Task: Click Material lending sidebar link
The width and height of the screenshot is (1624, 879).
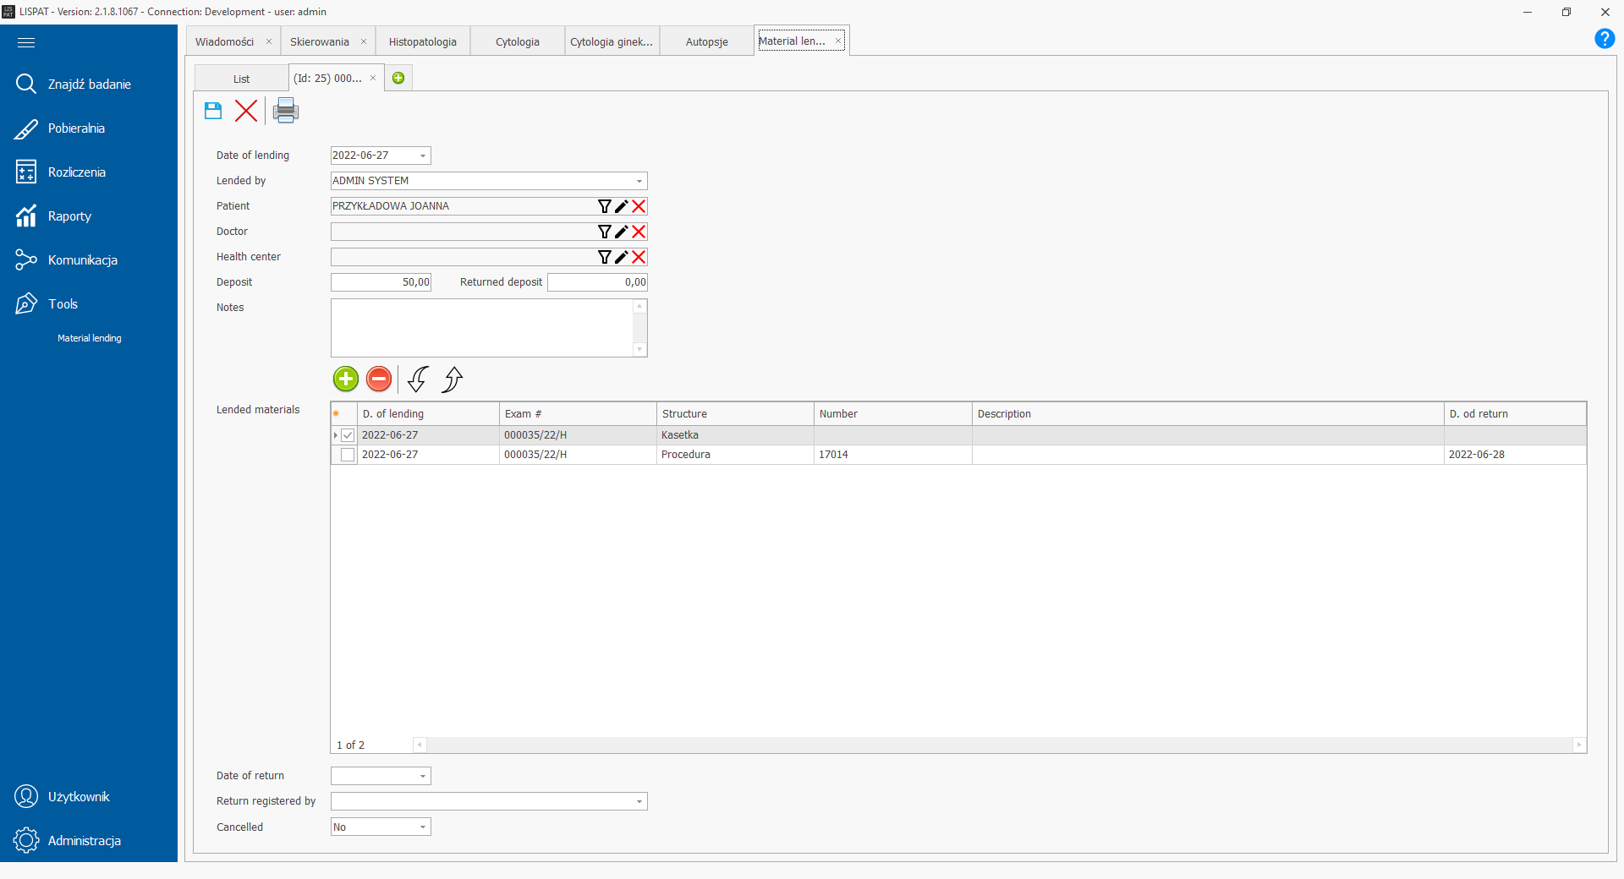Action: click(89, 338)
